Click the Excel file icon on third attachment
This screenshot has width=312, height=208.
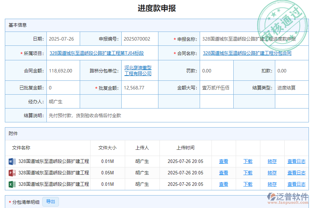pyautogui.click(x=12, y=184)
